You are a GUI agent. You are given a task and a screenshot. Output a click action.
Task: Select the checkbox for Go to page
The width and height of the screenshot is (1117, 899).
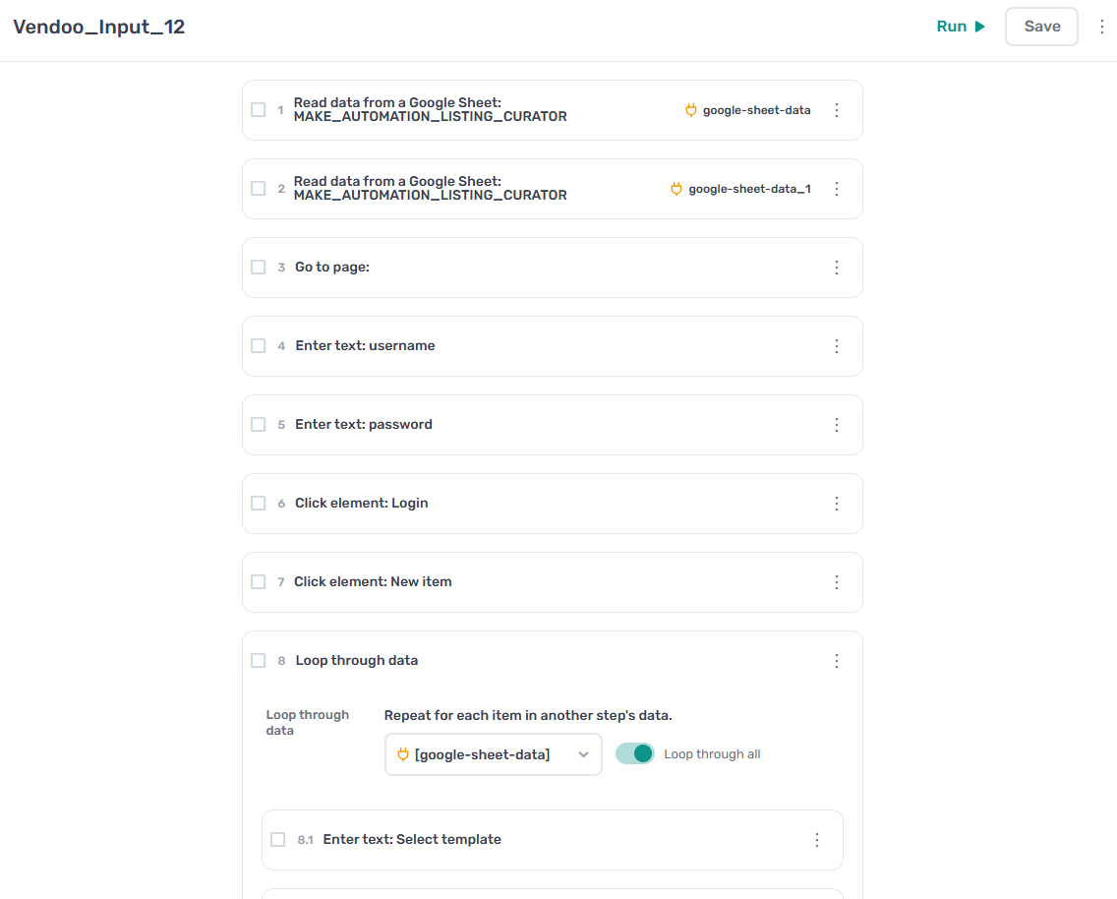(259, 268)
